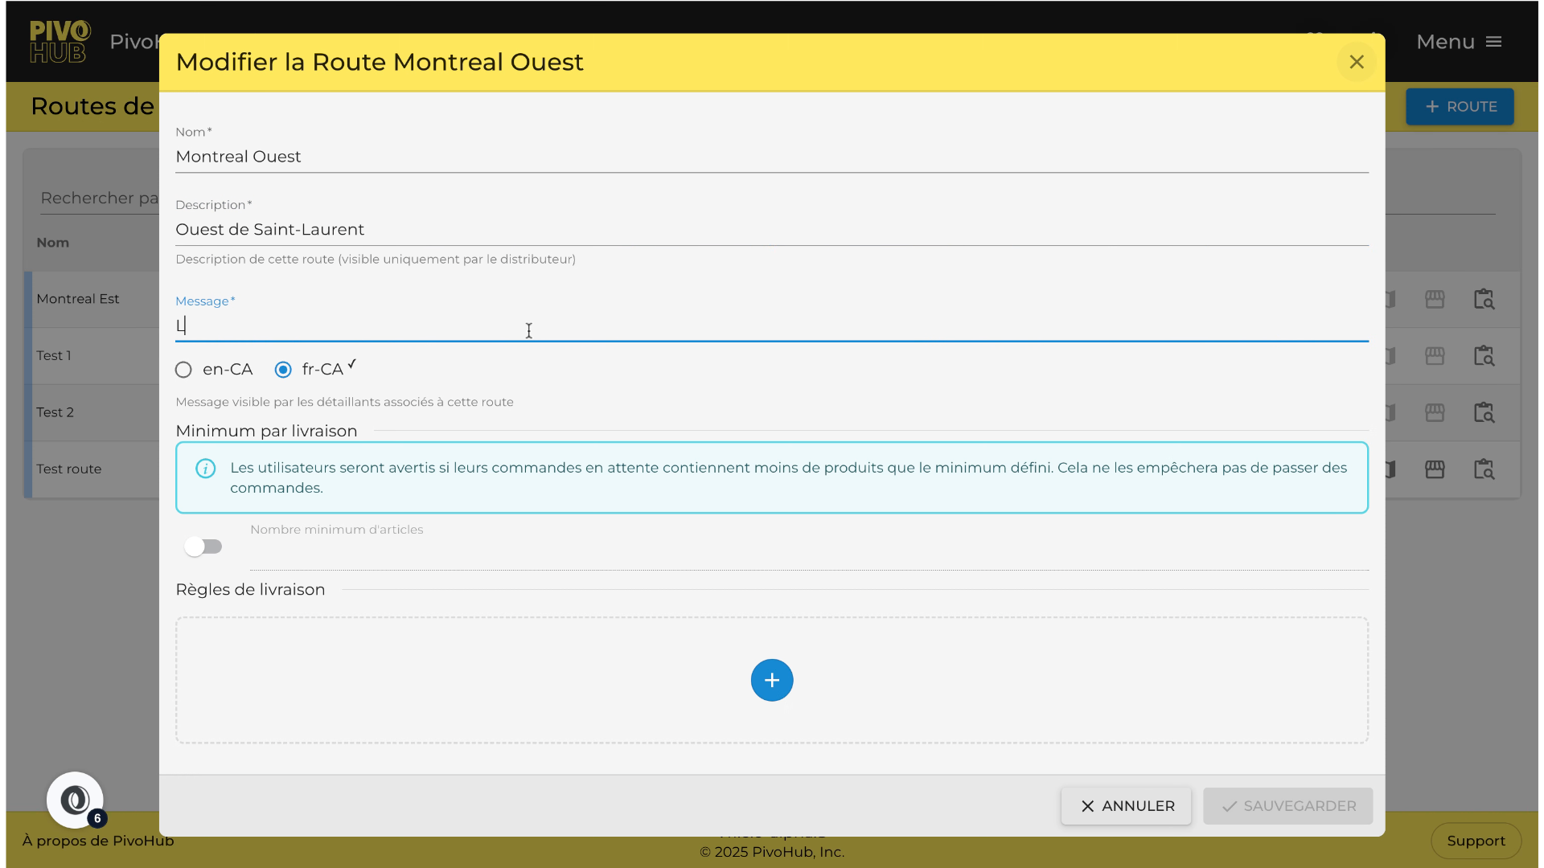Click the SAUVEGARDER button
This screenshot has height=868, width=1544.
(x=1287, y=805)
